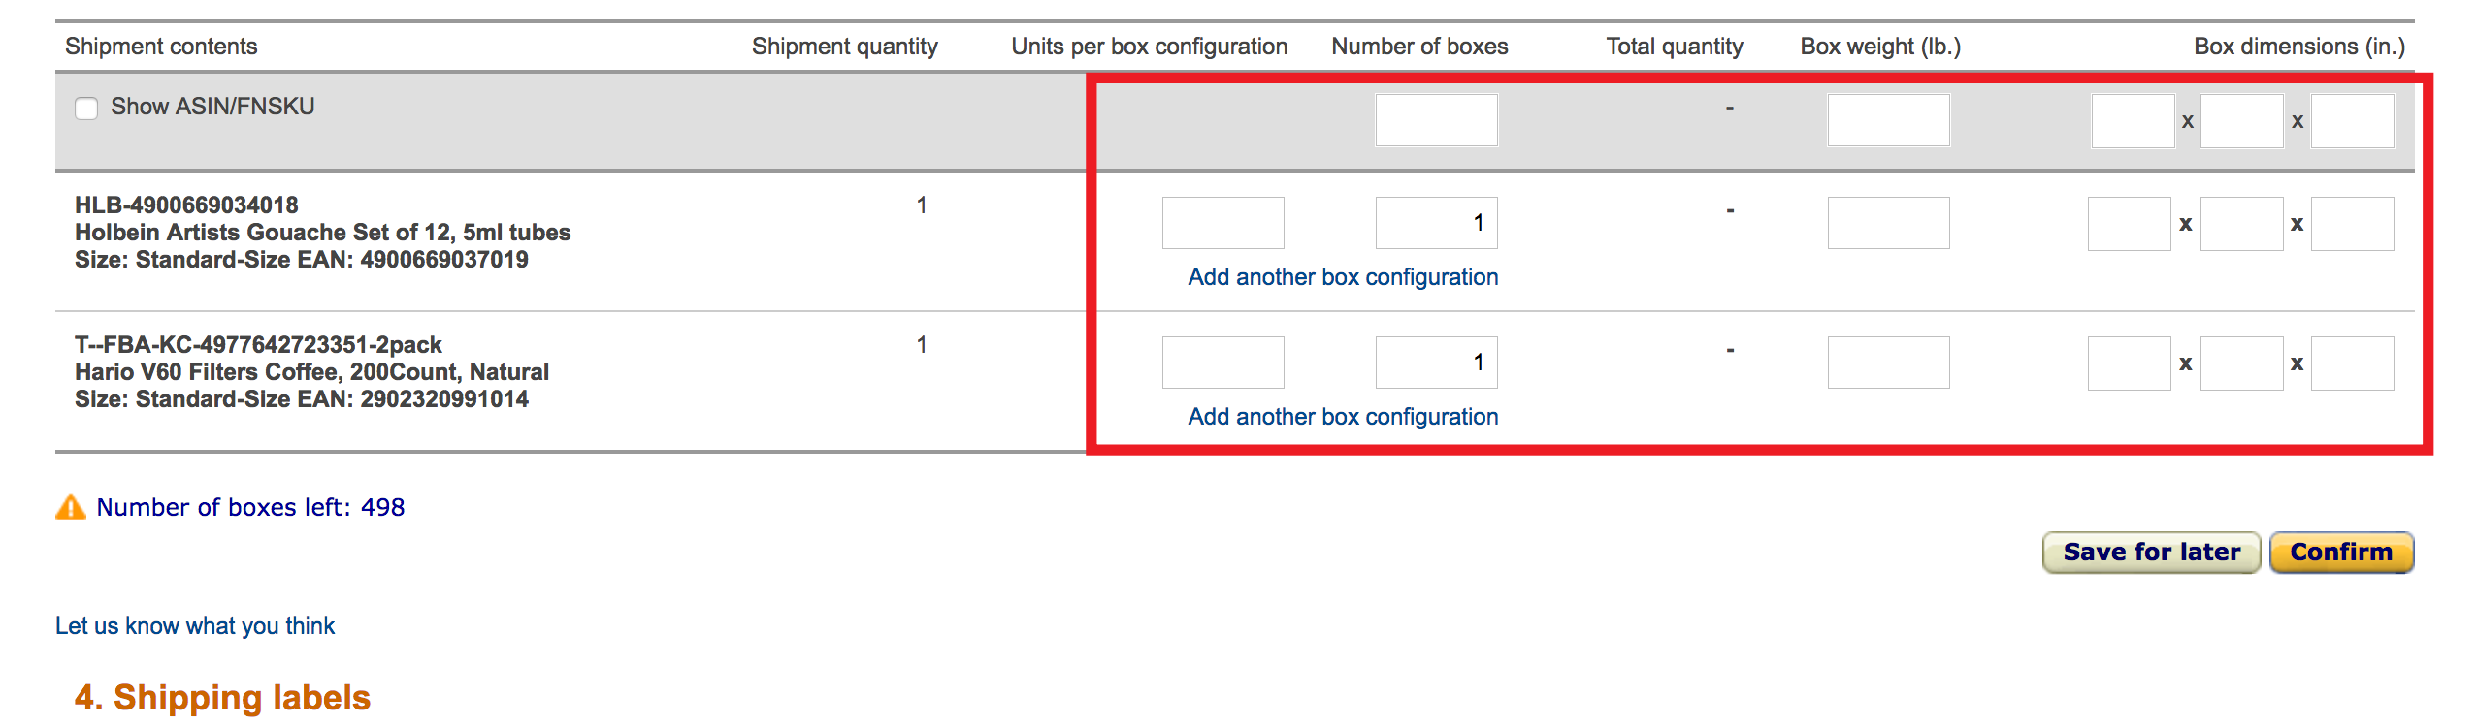Image resolution: width=2477 pixels, height=725 pixels.
Task: Click last box dimension field in Hario row
Action: click(2353, 363)
